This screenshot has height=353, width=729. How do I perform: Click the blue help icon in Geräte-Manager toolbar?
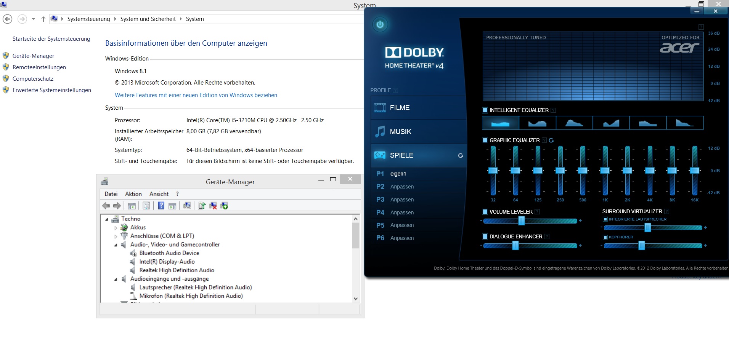[161, 206]
